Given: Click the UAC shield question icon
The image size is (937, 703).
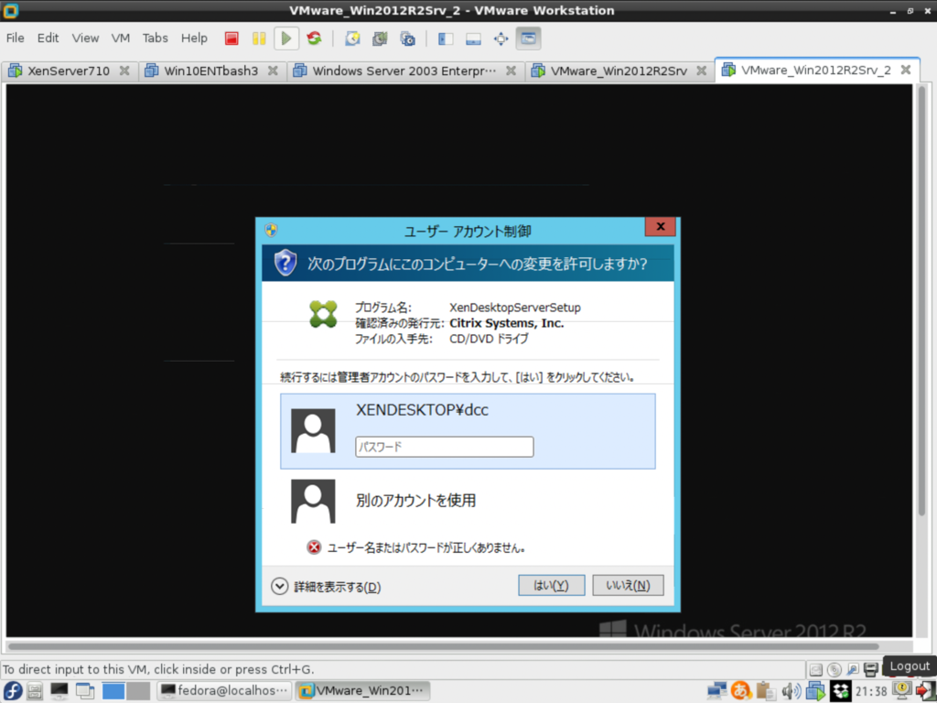Looking at the screenshot, I should coord(285,263).
